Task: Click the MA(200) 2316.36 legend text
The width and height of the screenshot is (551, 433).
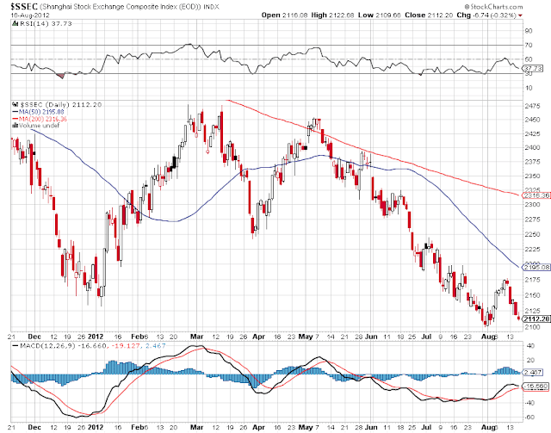Action: tap(43, 119)
